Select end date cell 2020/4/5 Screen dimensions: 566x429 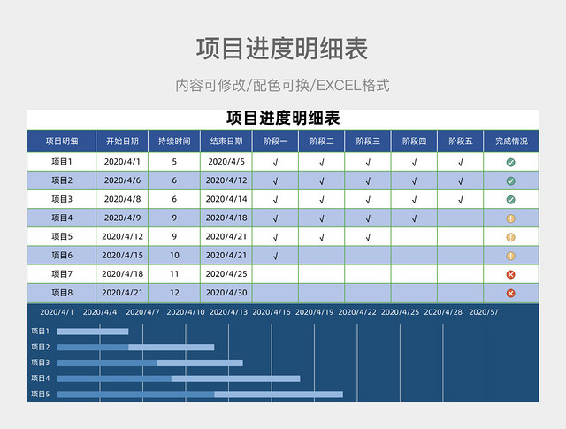pyautogui.click(x=226, y=162)
